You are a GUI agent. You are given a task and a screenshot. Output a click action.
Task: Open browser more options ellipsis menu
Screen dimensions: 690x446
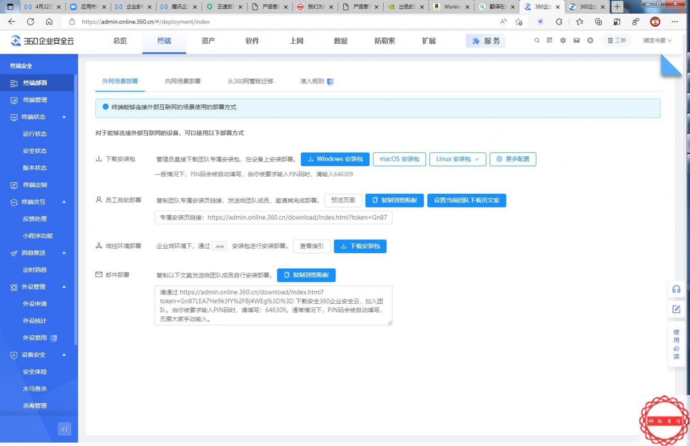click(x=674, y=22)
